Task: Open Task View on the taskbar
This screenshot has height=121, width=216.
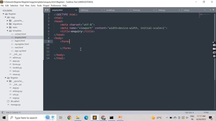Action: (x=61, y=118)
